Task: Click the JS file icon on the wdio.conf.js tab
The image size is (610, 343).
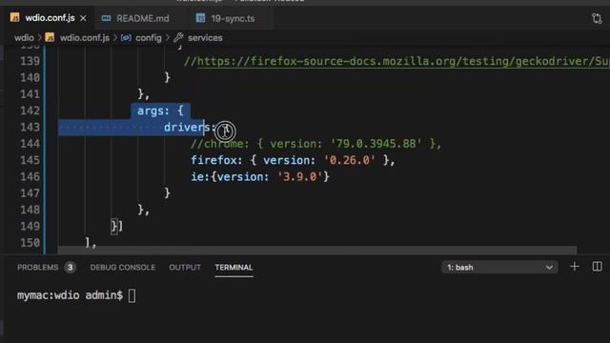Action: coord(15,18)
